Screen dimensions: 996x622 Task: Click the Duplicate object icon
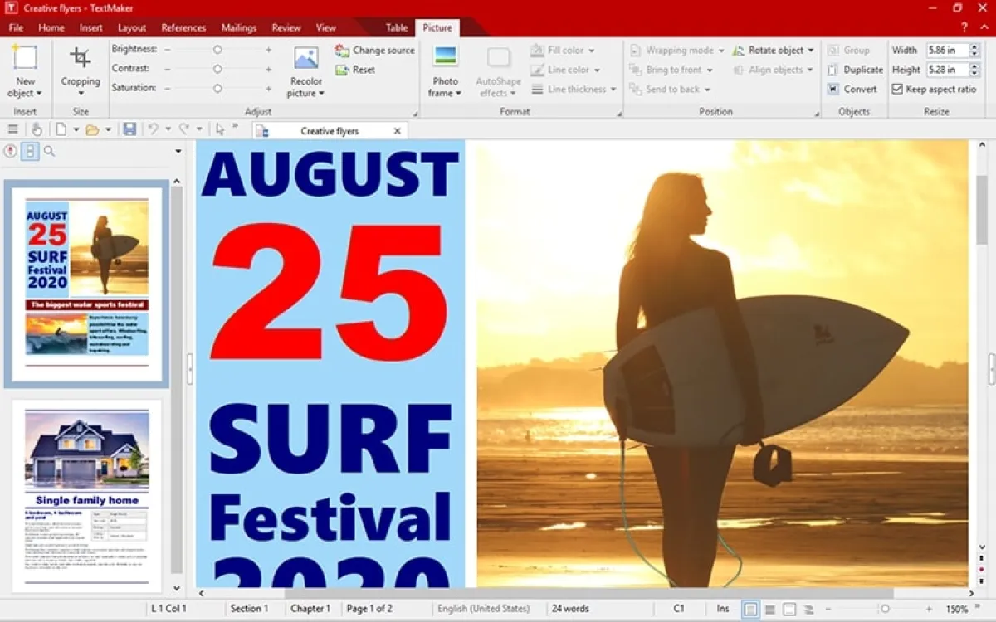click(x=832, y=70)
